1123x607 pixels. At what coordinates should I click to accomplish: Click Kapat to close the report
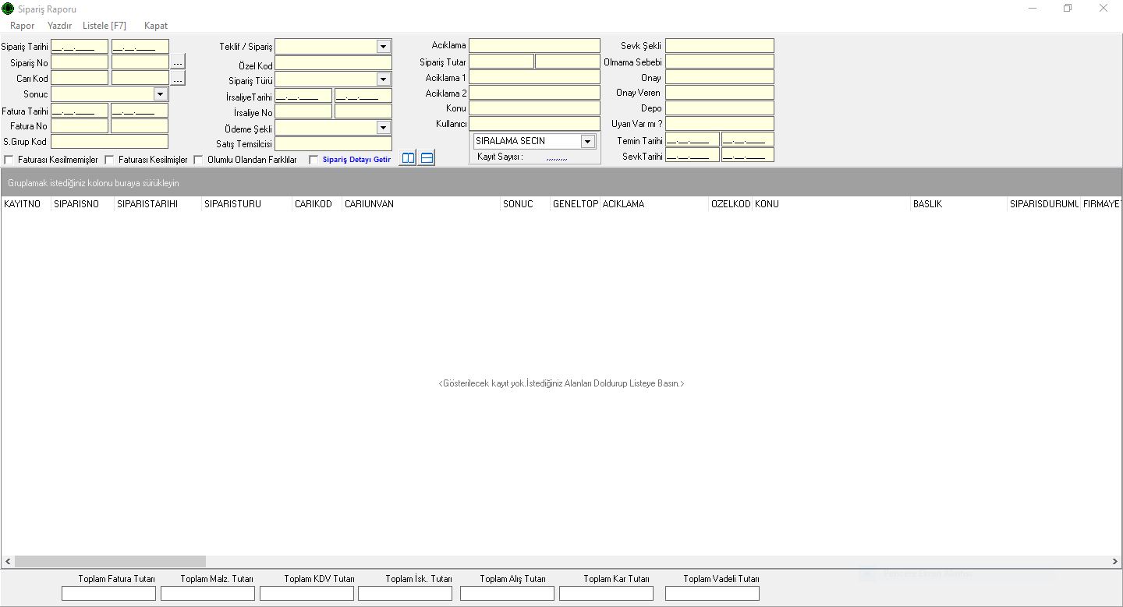156,26
